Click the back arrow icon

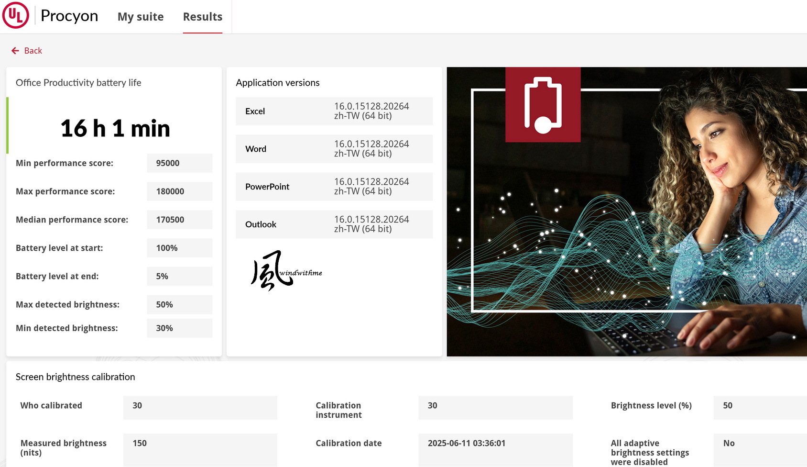tap(15, 51)
